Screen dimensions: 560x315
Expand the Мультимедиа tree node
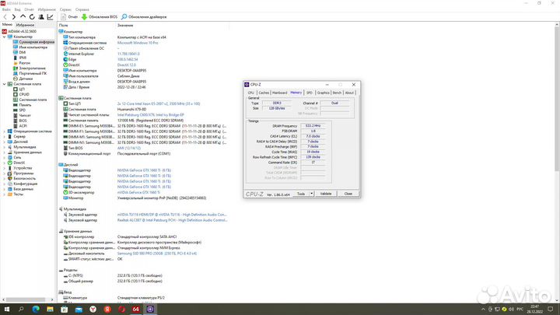5,147
